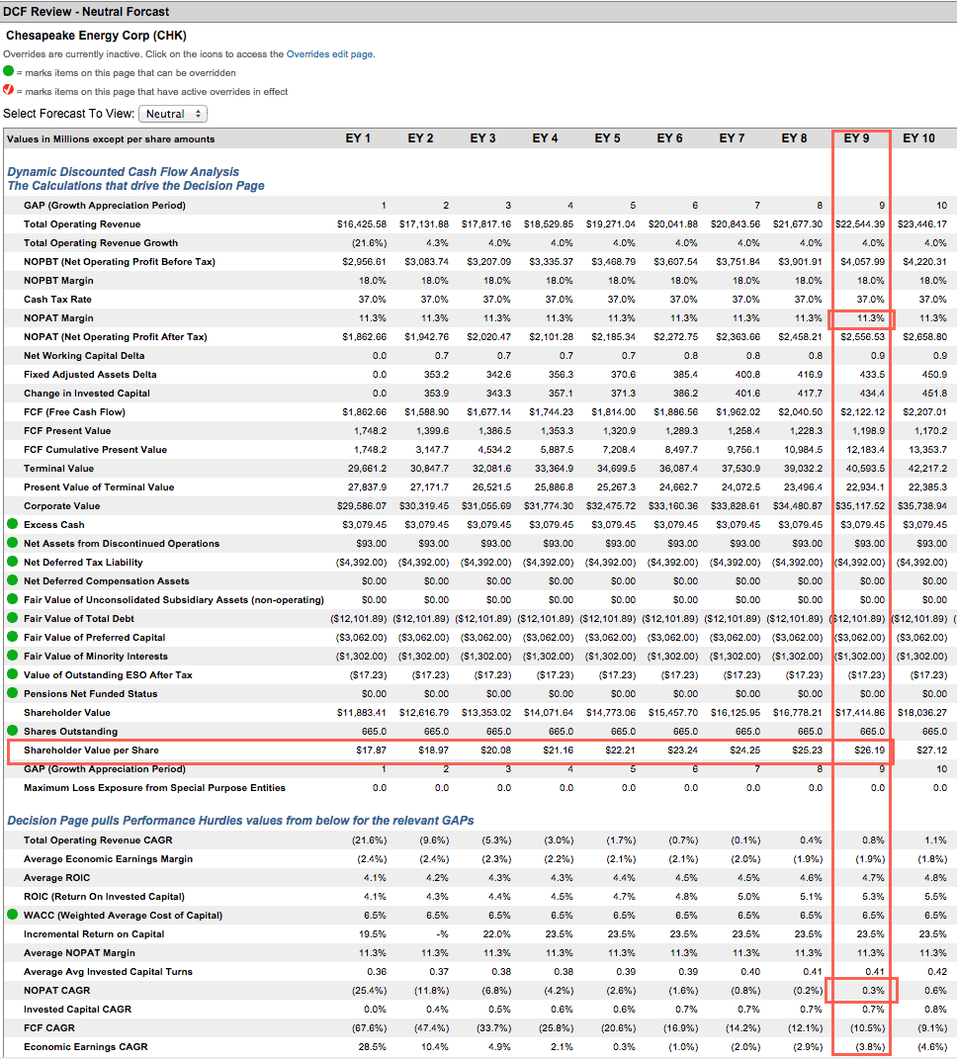Image resolution: width=957 pixels, height=1059 pixels.
Task: Click the 42,217.2 terminal value cell
Action: click(x=927, y=468)
